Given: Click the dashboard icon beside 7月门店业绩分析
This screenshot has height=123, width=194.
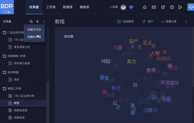Looking at the screenshot, I should tap(10, 96).
